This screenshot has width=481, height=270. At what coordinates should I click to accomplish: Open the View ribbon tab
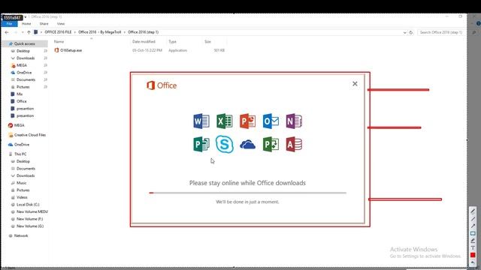point(61,23)
